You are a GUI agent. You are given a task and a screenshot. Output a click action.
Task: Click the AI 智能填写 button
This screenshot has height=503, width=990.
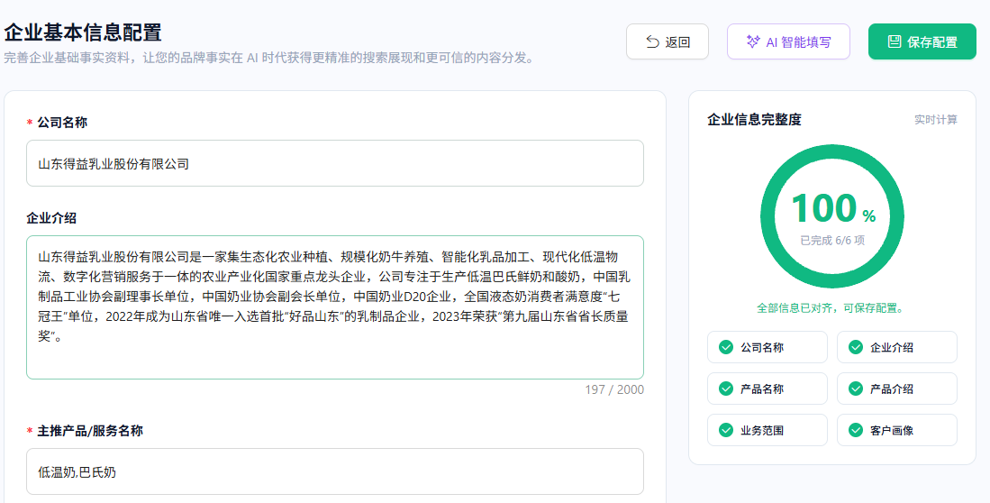pyautogui.click(x=788, y=41)
